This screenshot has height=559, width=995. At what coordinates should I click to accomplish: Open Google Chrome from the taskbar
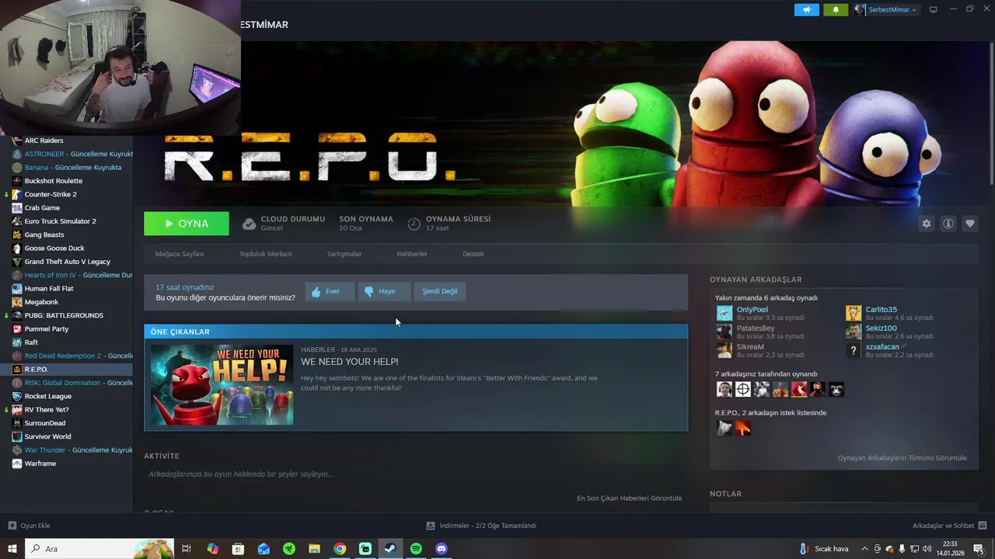pyautogui.click(x=340, y=549)
